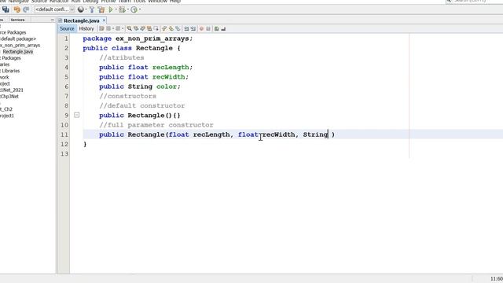The width and height of the screenshot is (503, 283).
Task: Minimize the Projects panel
Action: tap(53, 20)
